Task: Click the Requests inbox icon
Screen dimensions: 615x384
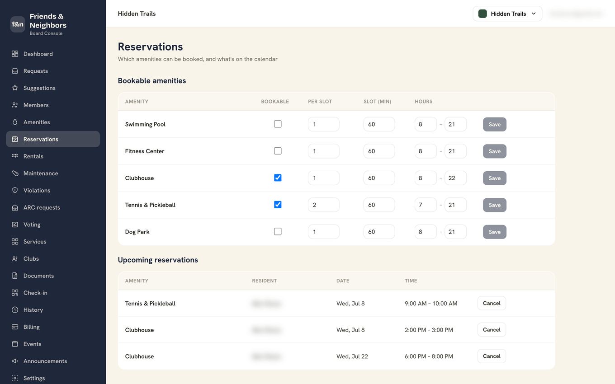Action: pyautogui.click(x=15, y=71)
